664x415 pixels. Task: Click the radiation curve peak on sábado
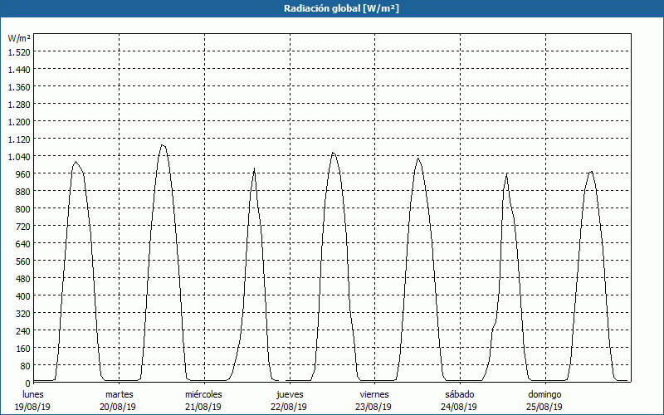click(507, 173)
